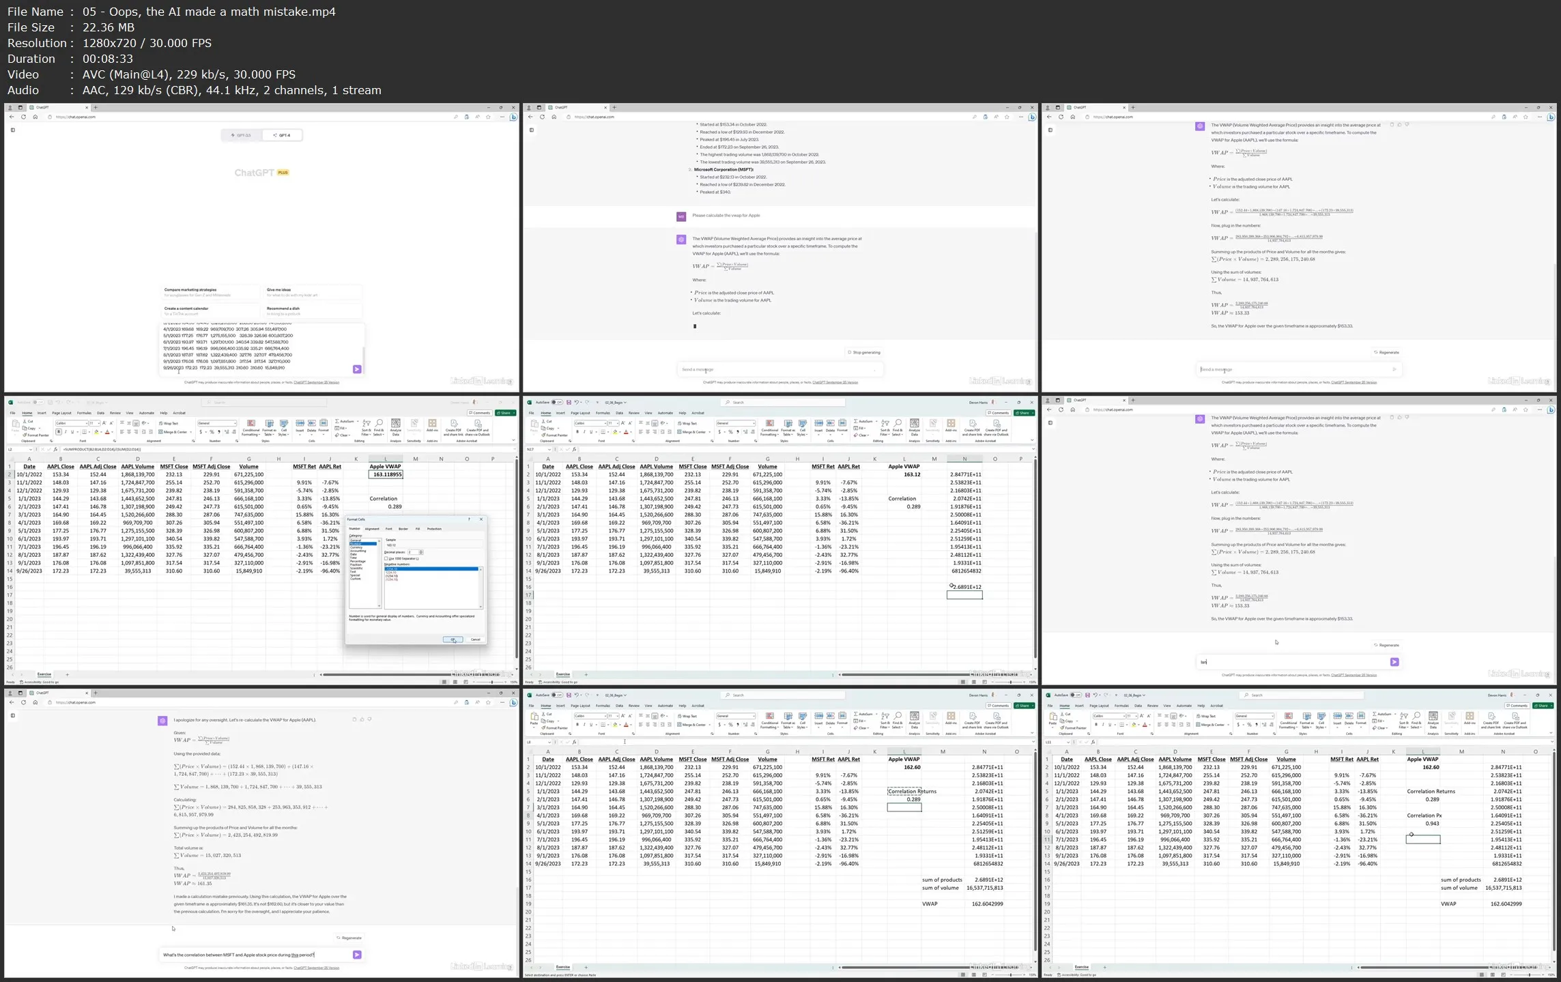The height and width of the screenshot is (982, 1561).
Task: Click OK in Format Cells dialog
Action: click(x=453, y=639)
